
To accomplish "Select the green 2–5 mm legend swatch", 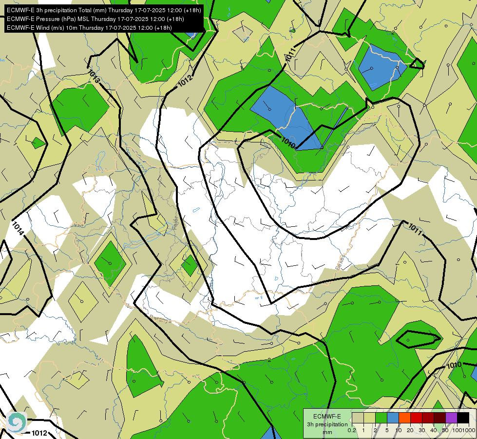I will pyautogui.click(x=381, y=418).
